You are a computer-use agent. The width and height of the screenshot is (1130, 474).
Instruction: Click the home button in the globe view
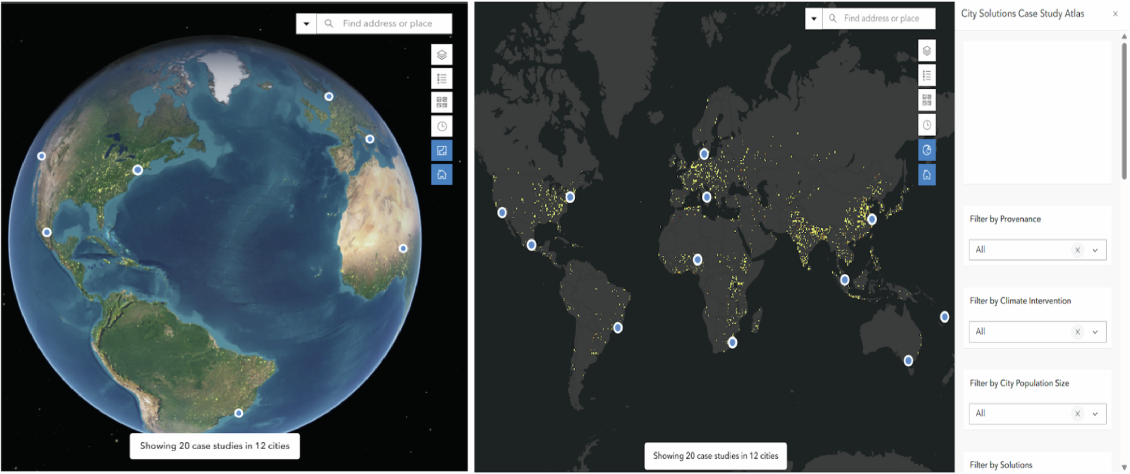(442, 175)
